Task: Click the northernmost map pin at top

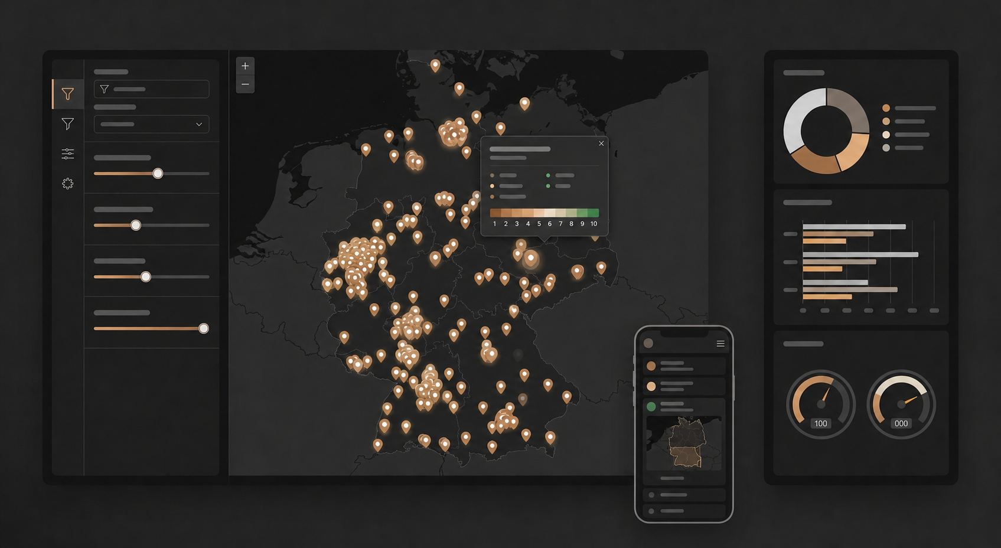Action: coord(435,65)
